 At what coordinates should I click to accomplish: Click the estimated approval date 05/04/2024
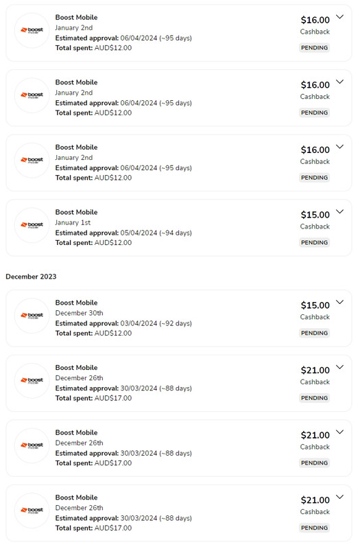139,233
